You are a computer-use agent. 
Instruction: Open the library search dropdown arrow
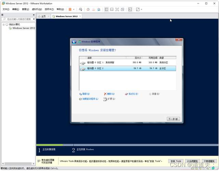pyautogui.click(x=34, y=19)
